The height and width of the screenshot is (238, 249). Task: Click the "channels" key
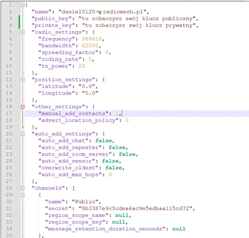coord(48,188)
